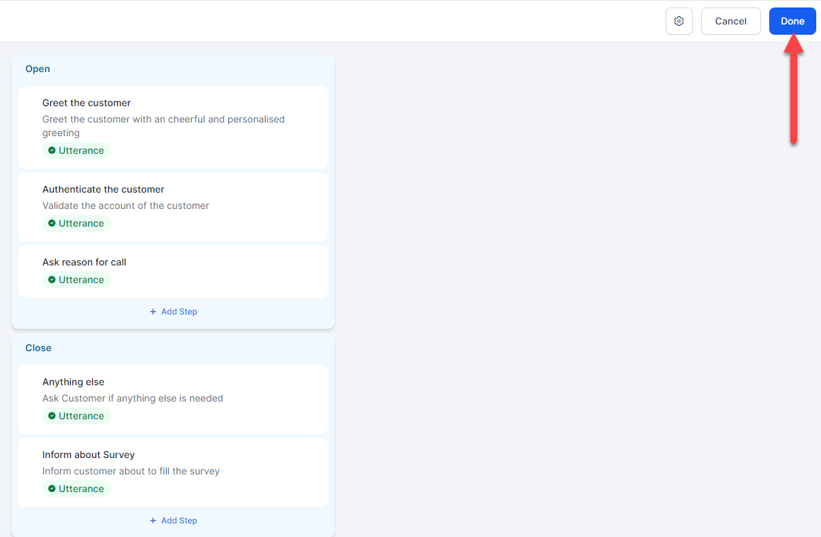This screenshot has width=821, height=537.
Task: Click the "Ask Customer if anything else" description
Action: pyautogui.click(x=133, y=398)
